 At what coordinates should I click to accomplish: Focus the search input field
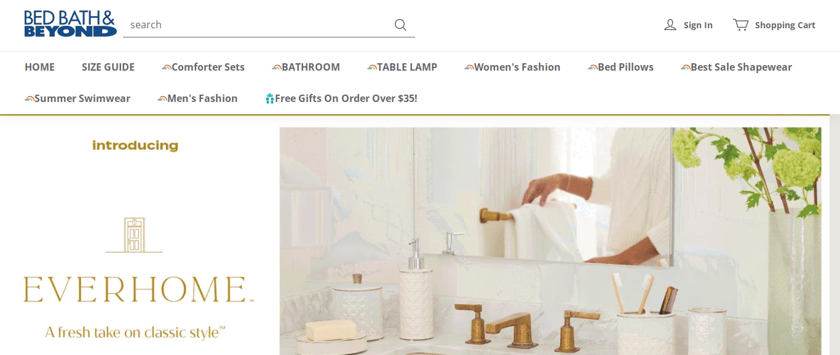258,25
